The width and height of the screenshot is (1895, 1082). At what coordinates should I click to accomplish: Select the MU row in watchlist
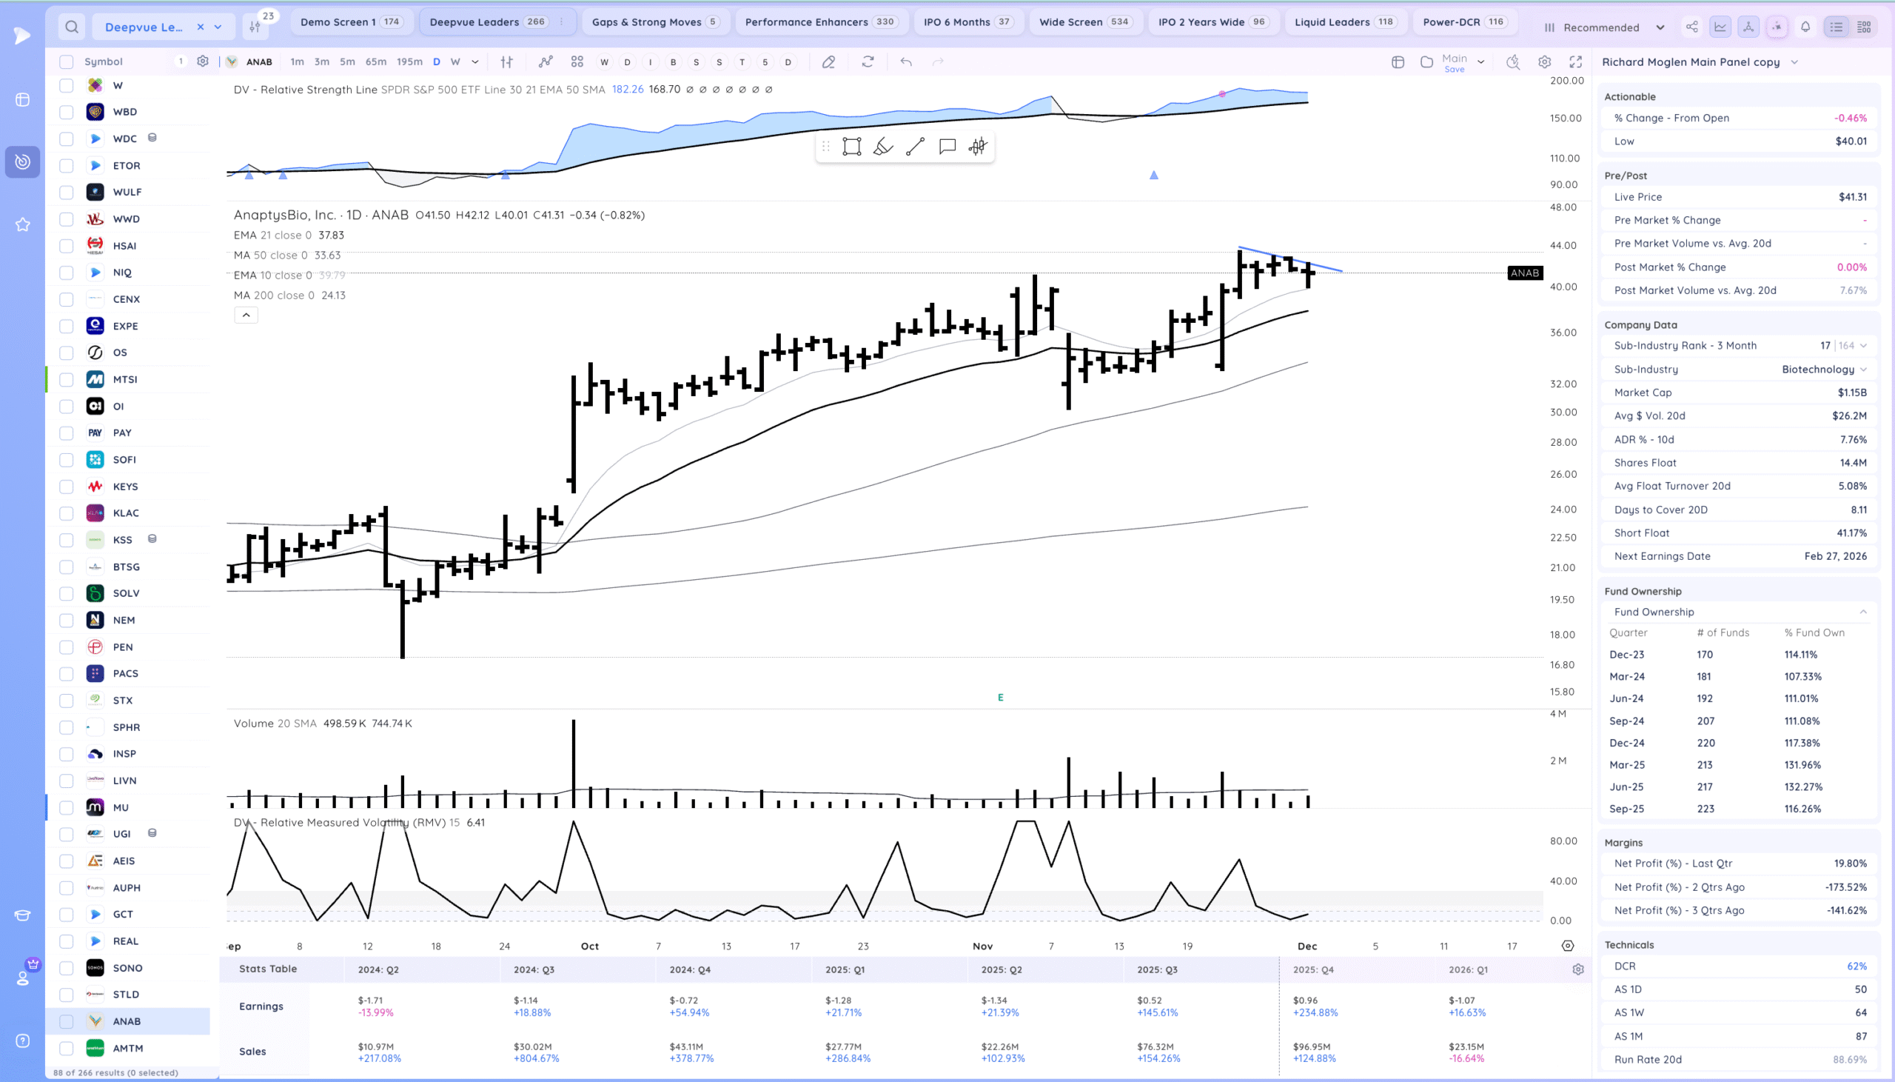pos(121,807)
